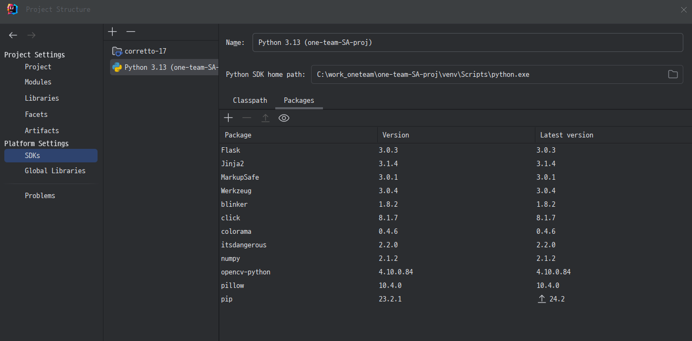Open Libraries settings page
Screen dimensions: 692x341
pos(42,98)
